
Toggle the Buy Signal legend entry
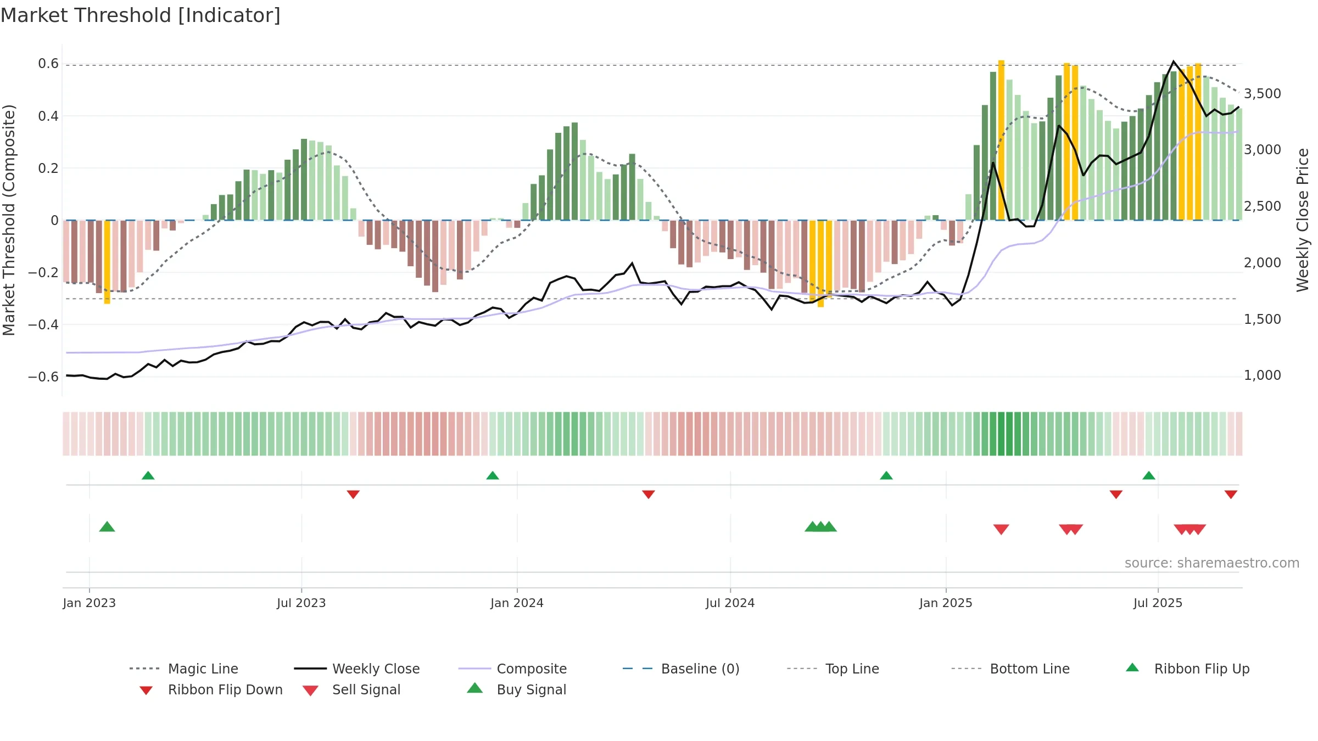[x=516, y=689]
